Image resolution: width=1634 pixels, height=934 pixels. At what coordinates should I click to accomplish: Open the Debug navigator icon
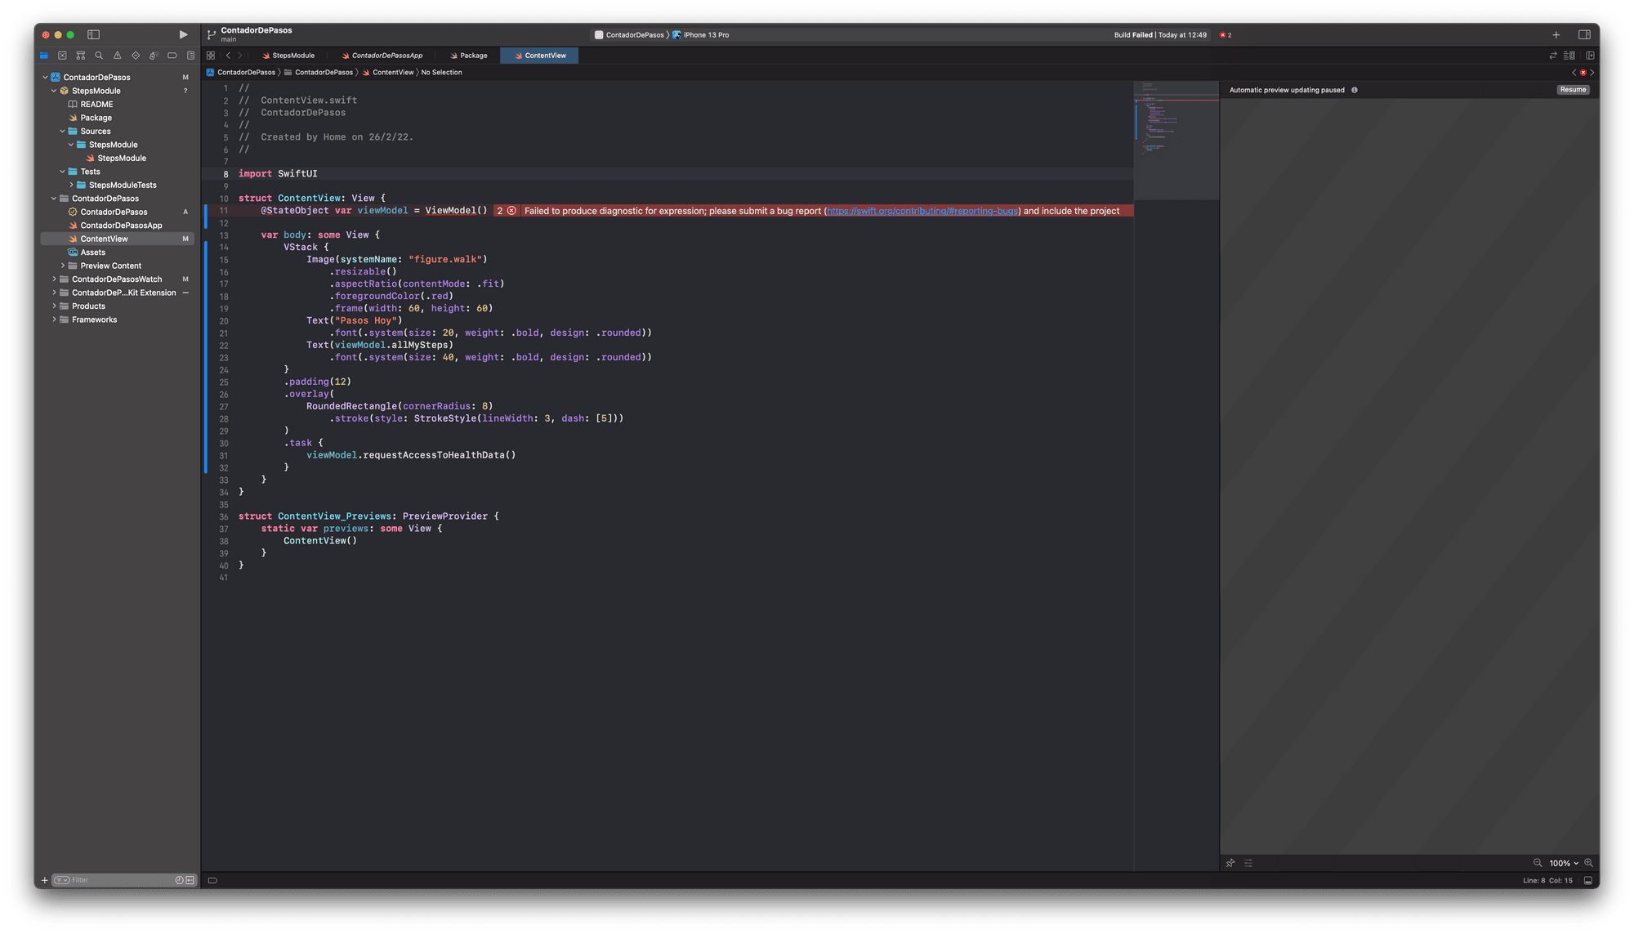pyautogui.click(x=154, y=56)
